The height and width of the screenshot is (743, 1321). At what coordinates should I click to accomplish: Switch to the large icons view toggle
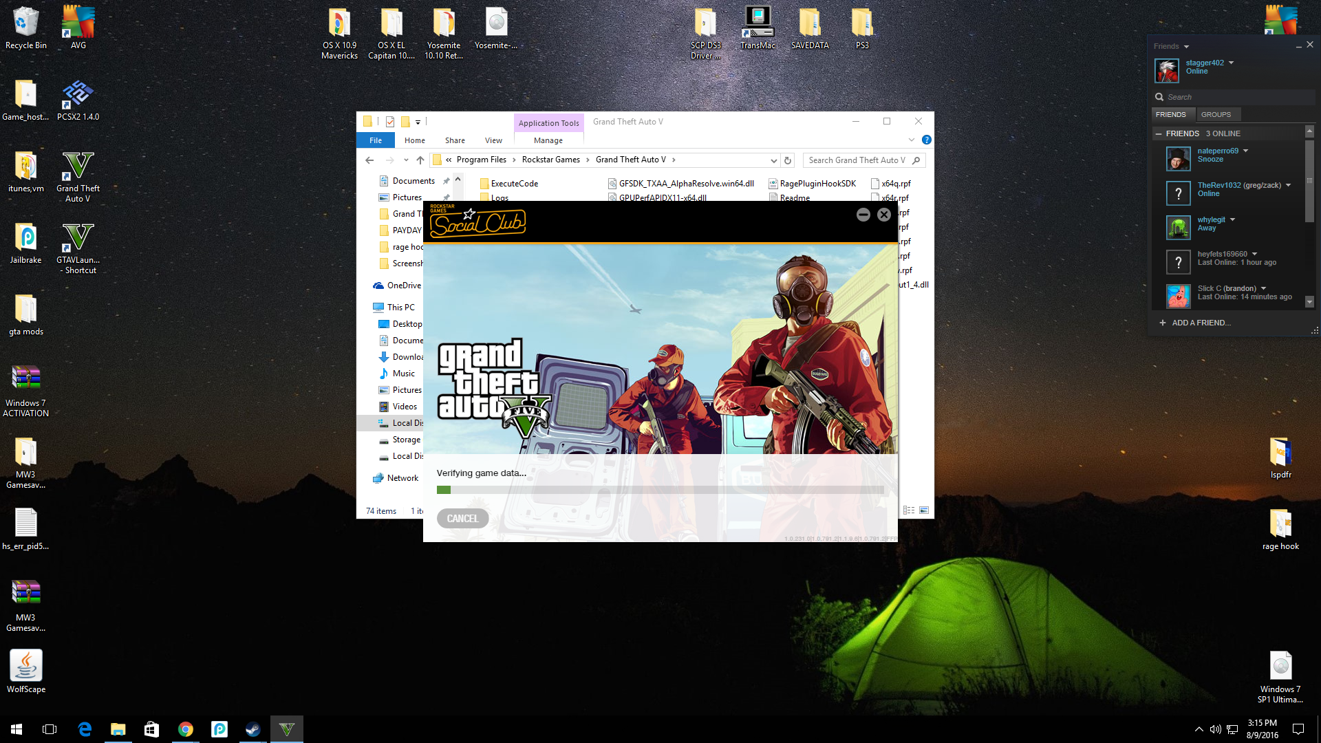[x=924, y=510]
